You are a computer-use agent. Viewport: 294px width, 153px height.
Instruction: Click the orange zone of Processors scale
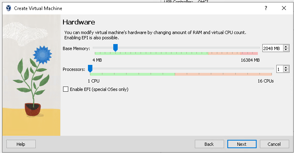click(x=223, y=74)
